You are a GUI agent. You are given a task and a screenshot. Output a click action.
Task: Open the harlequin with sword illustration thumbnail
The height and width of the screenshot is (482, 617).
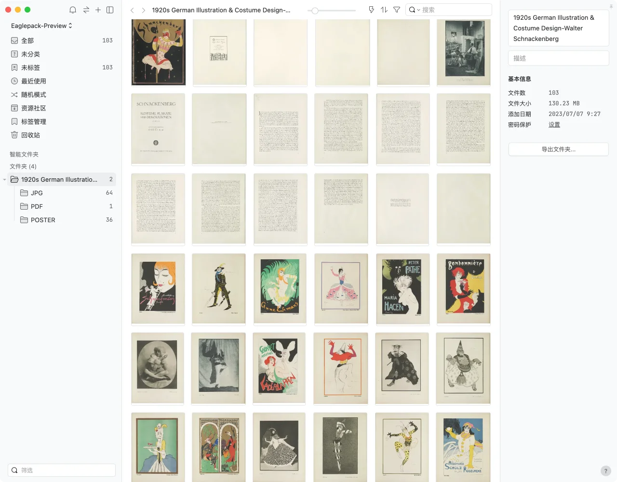[219, 288]
